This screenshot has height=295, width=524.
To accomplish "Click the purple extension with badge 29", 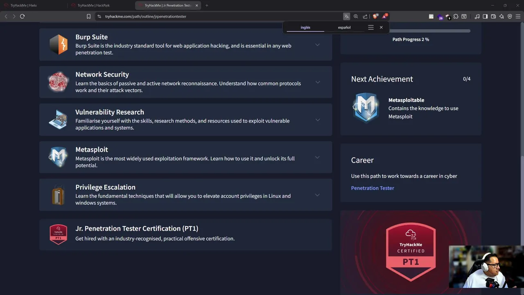I will pos(440,17).
